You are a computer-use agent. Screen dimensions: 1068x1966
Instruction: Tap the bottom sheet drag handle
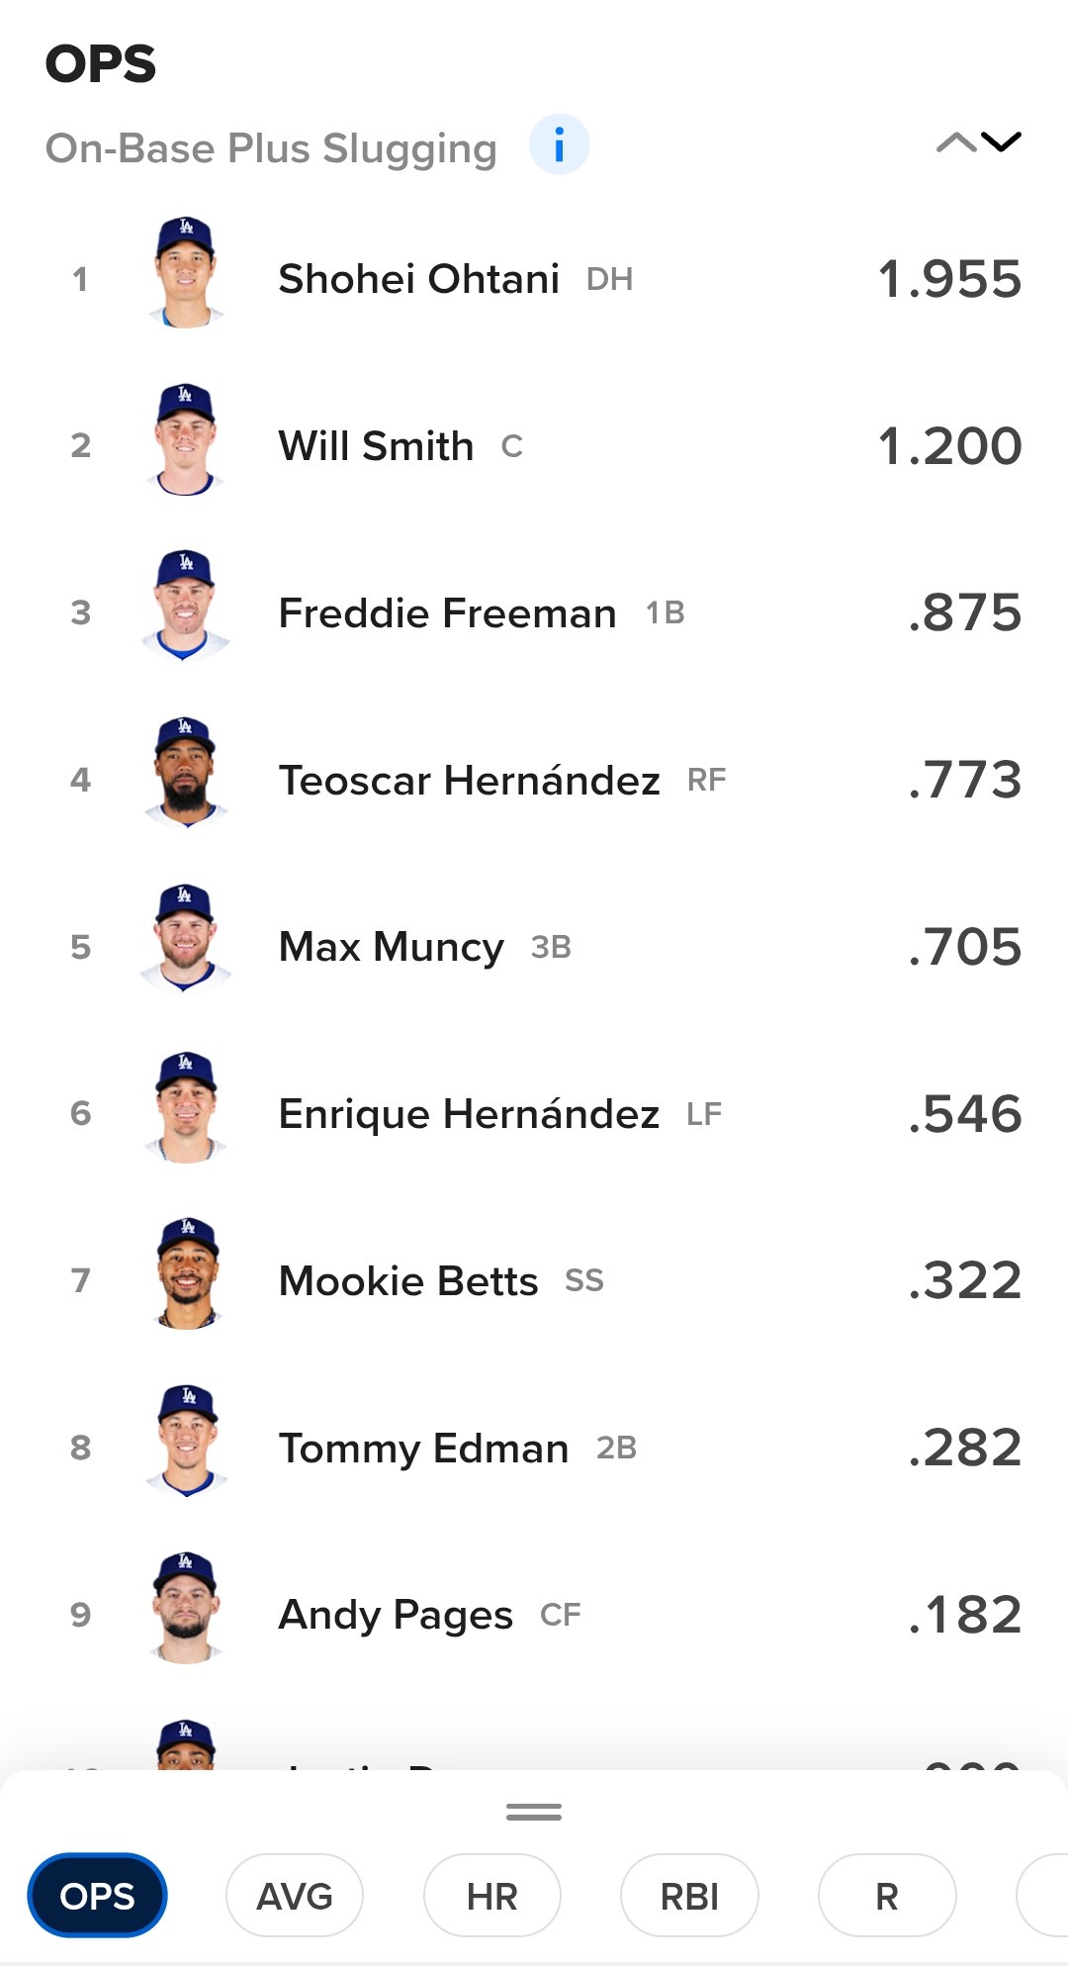(x=534, y=1812)
